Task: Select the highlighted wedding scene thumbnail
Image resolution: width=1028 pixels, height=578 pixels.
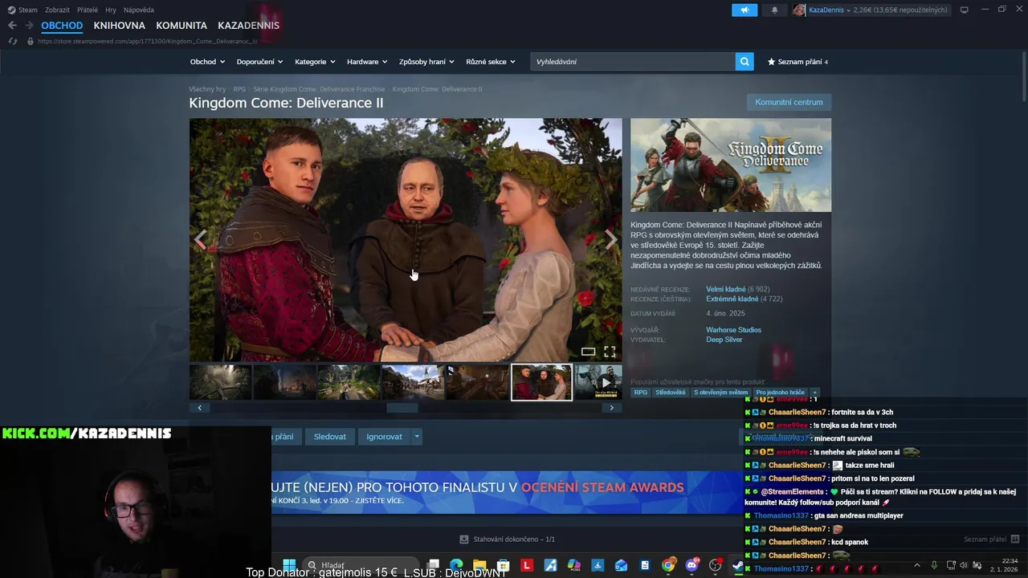Action: (x=542, y=382)
